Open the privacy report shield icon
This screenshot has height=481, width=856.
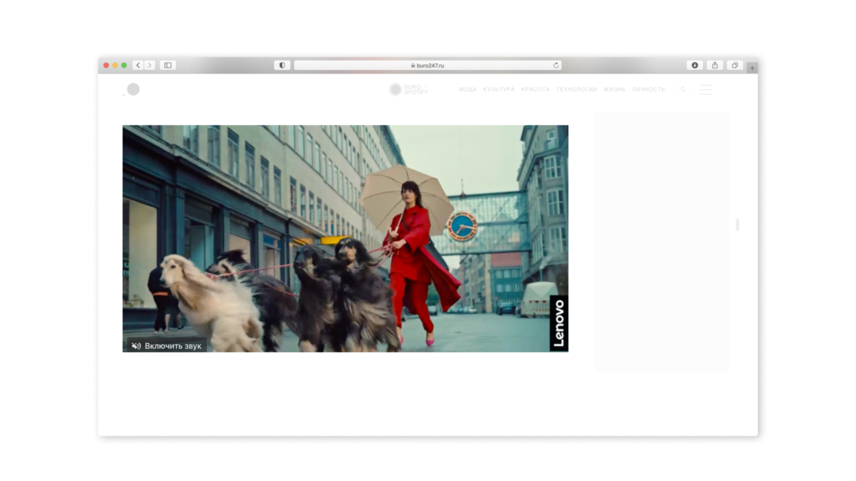pos(282,65)
